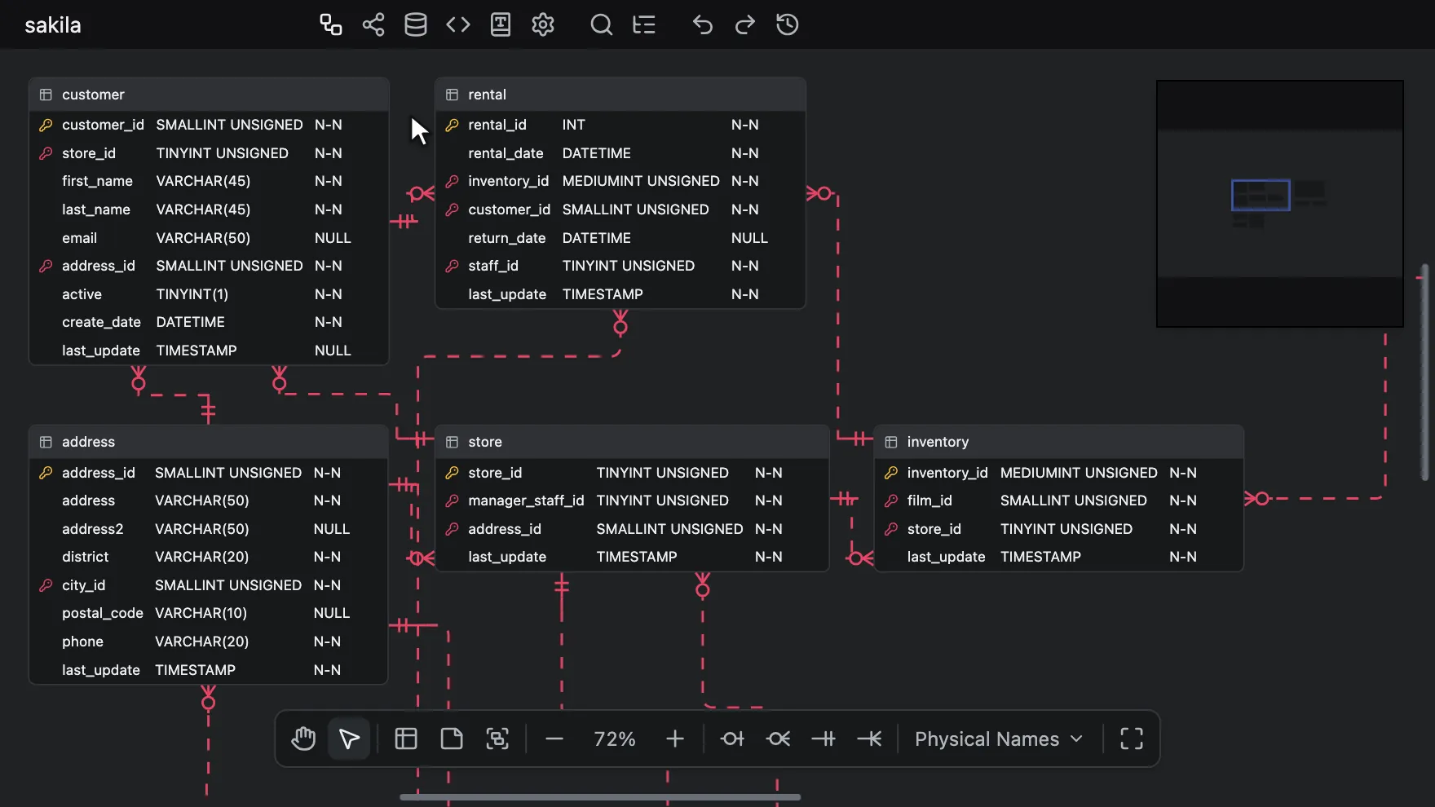Select one-only relationship tool
1435x807 pixels.
[823, 739]
